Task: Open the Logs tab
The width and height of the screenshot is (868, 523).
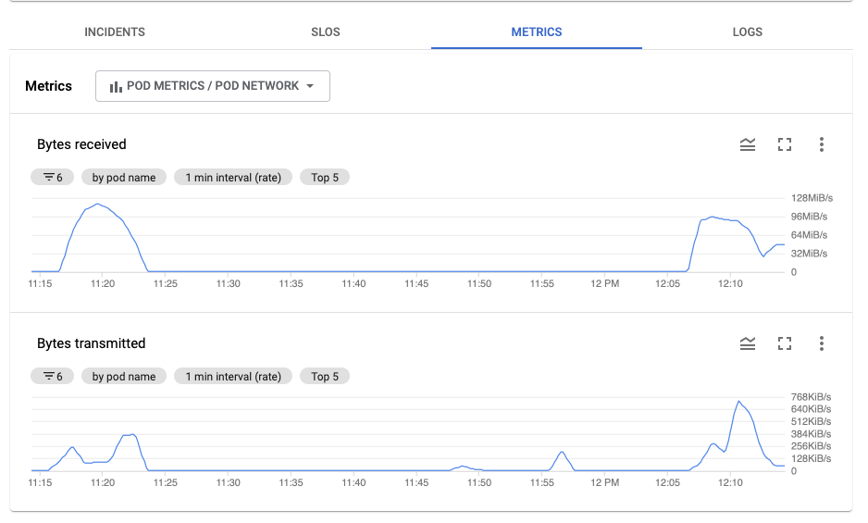Action: [x=748, y=32]
